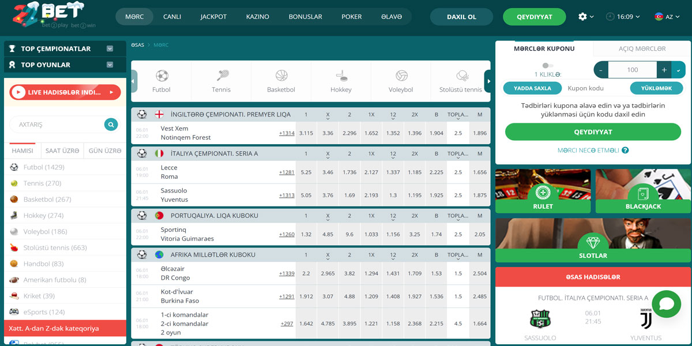Click the search magnifier icon
This screenshot has width=692, height=346.
111,125
